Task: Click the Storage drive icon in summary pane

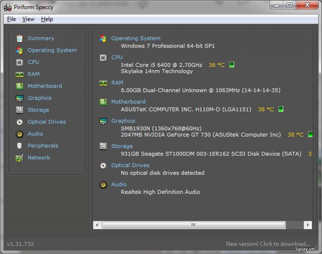Action: tap(103, 146)
